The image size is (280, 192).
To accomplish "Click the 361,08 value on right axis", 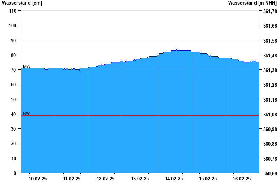I will 270,115.
